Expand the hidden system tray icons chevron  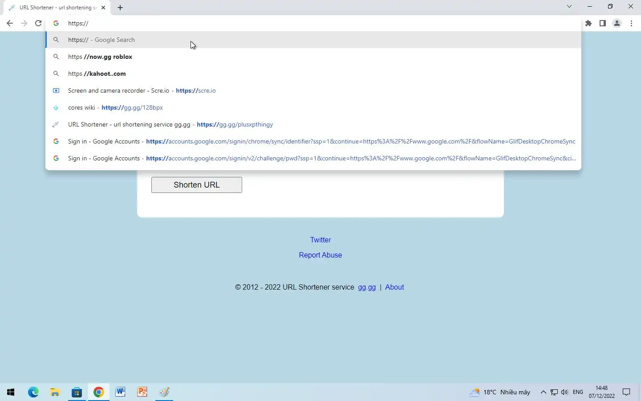pos(543,392)
